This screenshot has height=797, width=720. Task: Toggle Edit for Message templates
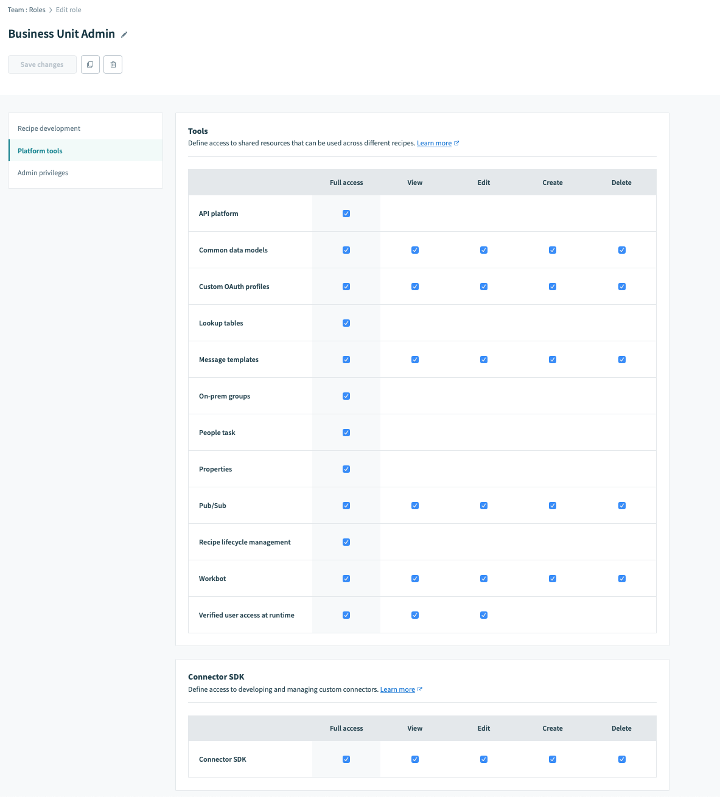(484, 360)
